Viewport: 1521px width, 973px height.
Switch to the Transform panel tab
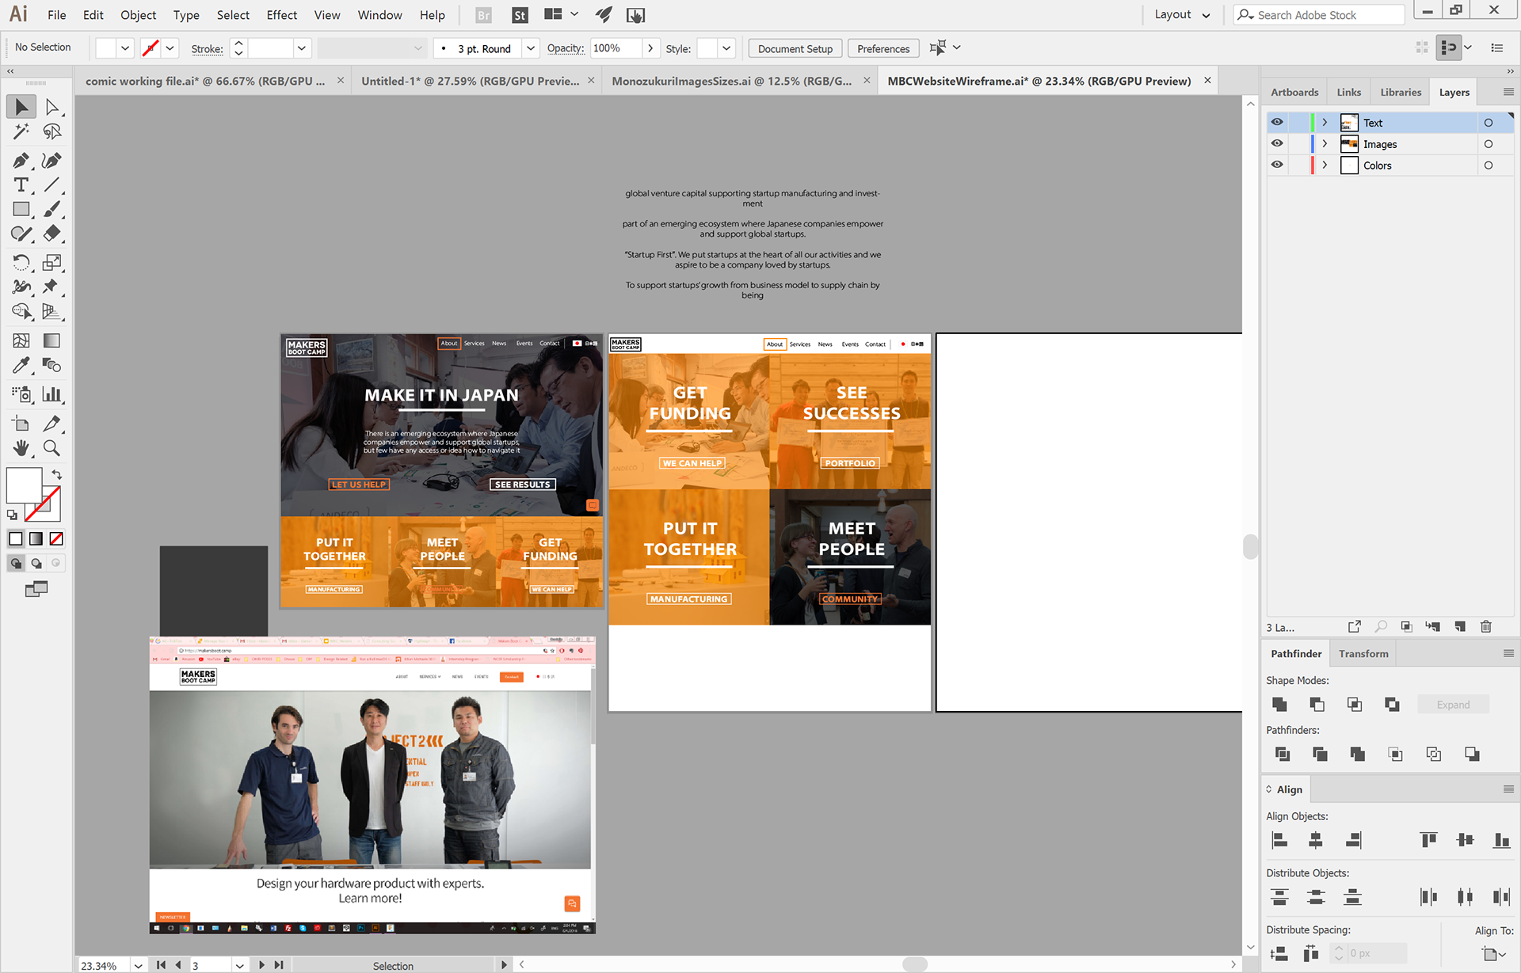click(1363, 654)
